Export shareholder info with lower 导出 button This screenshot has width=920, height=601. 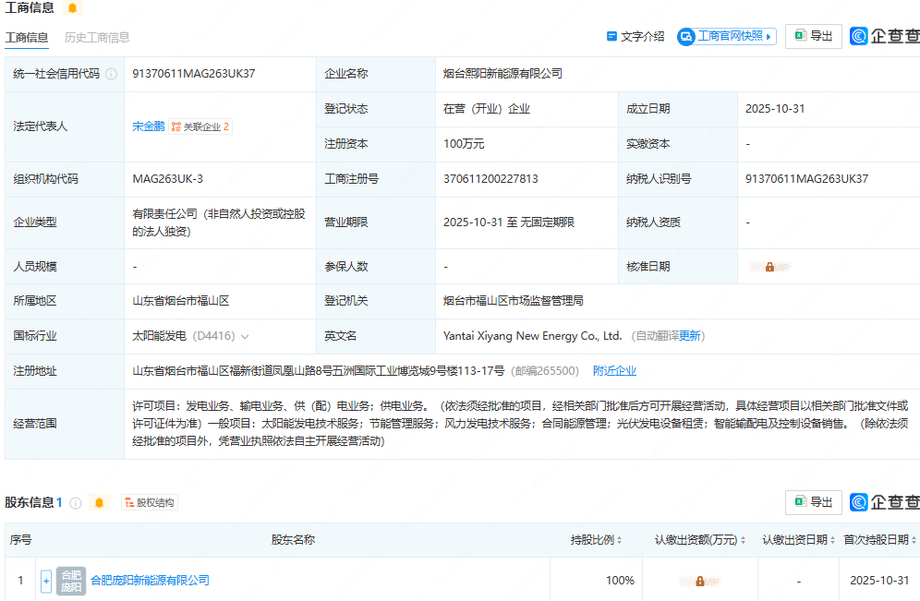(813, 502)
